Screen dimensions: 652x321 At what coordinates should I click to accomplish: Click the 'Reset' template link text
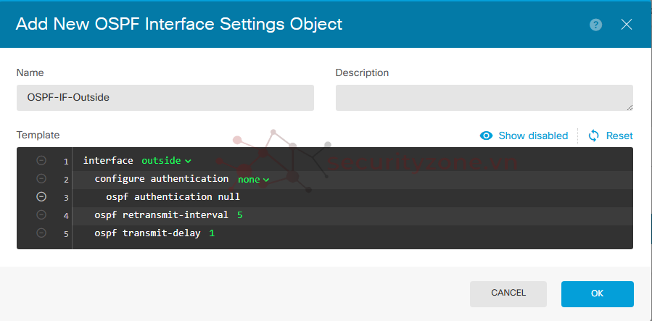pos(619,136)
